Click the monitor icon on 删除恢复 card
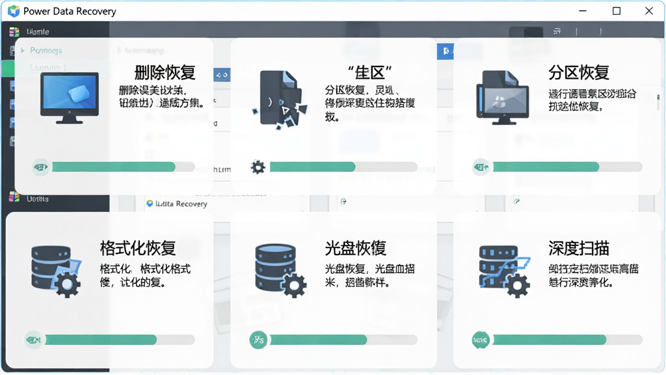 (70, 98)
